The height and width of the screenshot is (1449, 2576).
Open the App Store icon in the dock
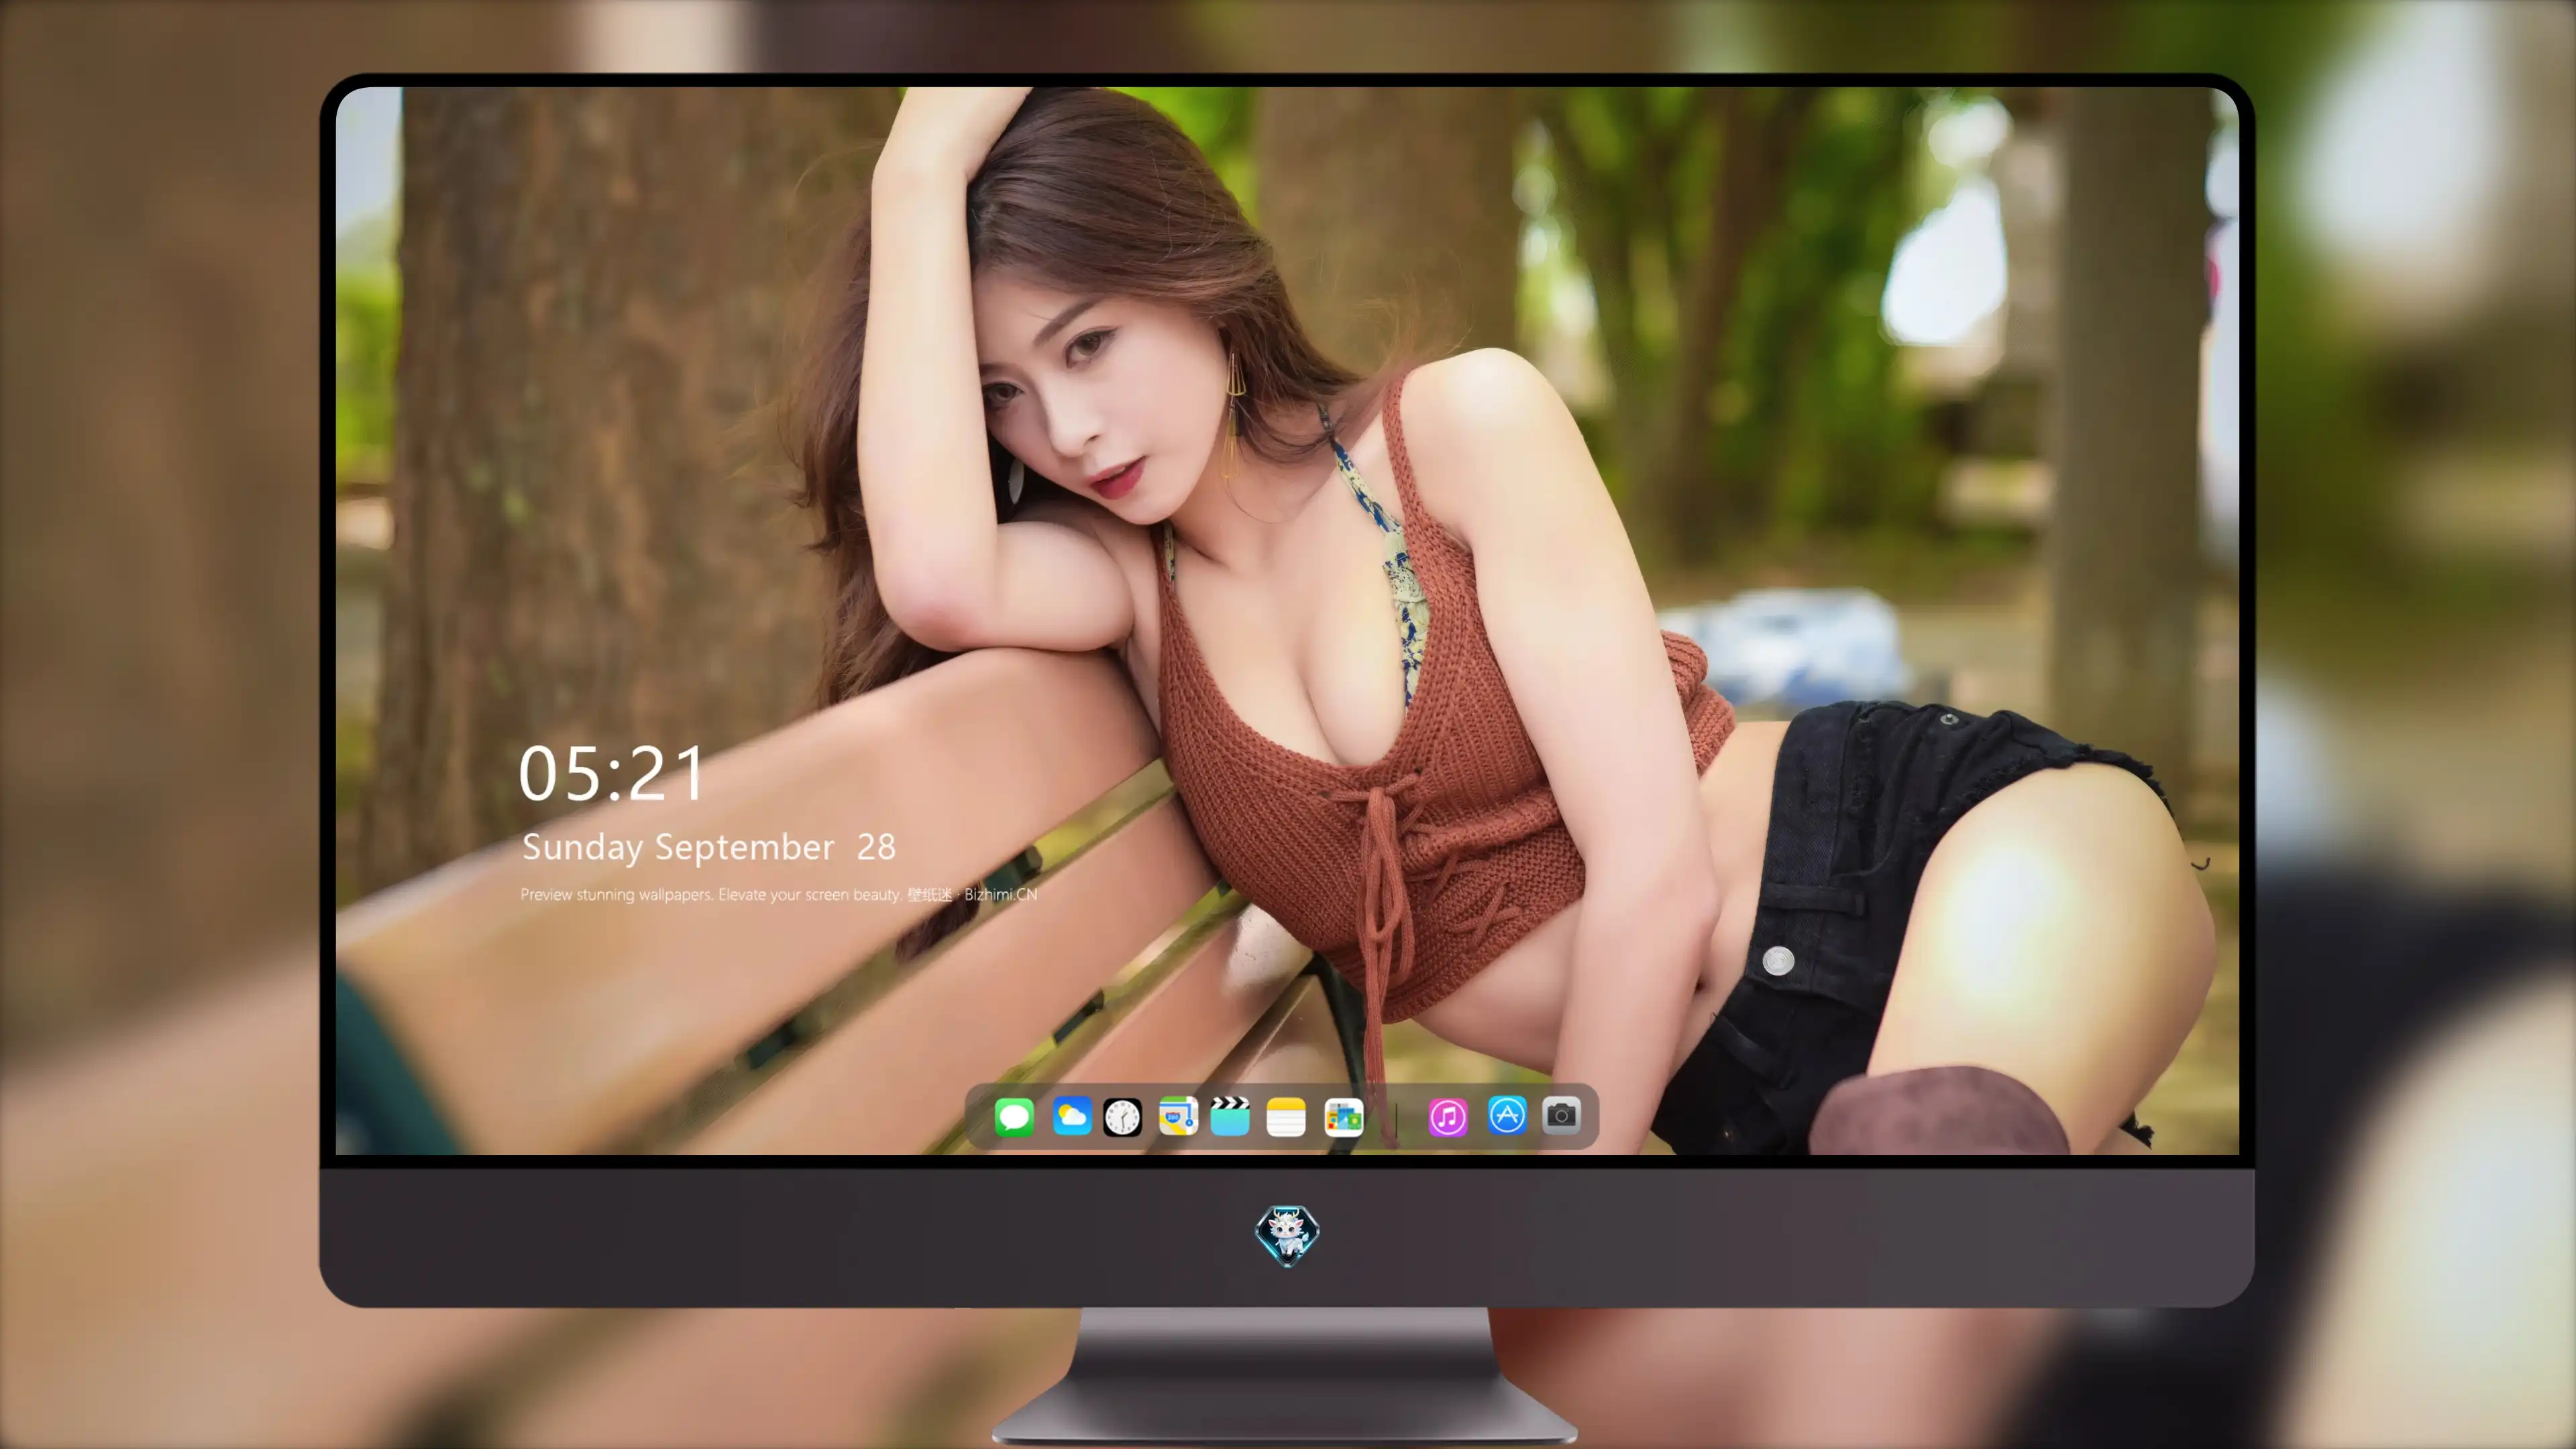1507,1116
